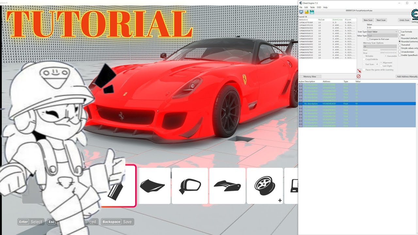418x235 pixels.
Task: Open the File menu
Action: click(x=301, y=7)
